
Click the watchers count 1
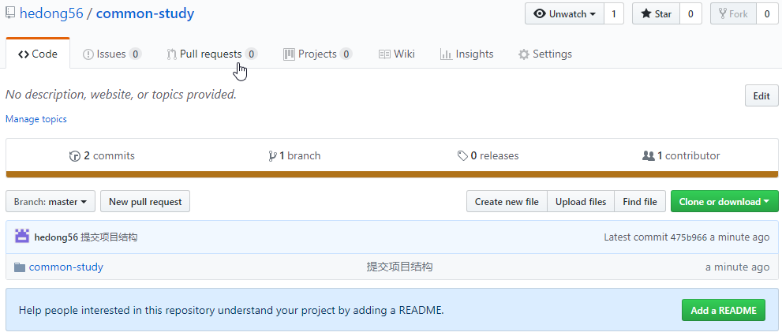[614, 14]
